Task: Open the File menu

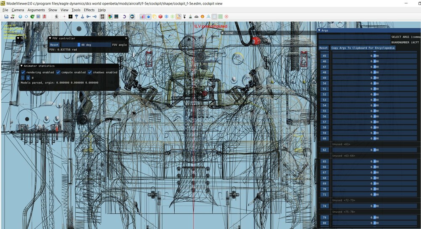Action: [x=5, y=10]
